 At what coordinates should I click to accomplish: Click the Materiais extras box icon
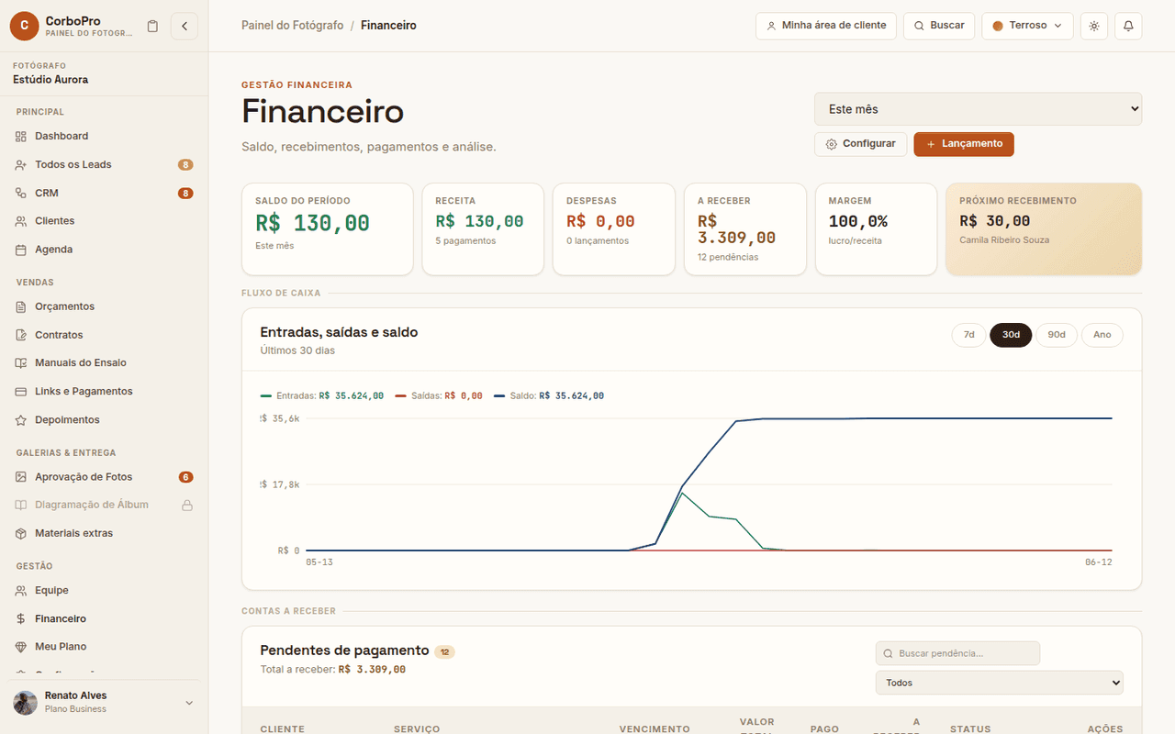(21, 533)
